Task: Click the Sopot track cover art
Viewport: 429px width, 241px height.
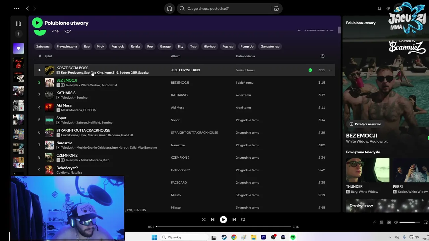Action: pyautogui.click(x=49, y=120)
